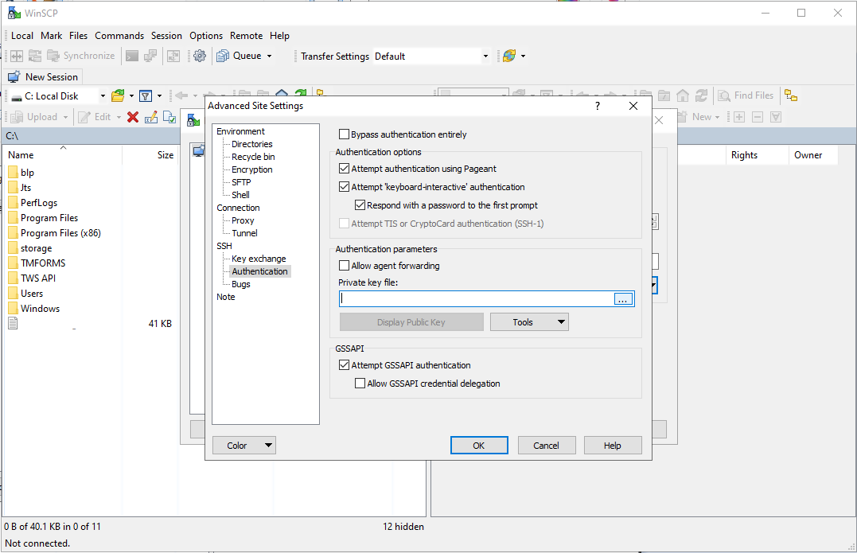857x553 pixels.
Task: Open the dropdown arrow next to refresh globe
Action: point(523,56)
